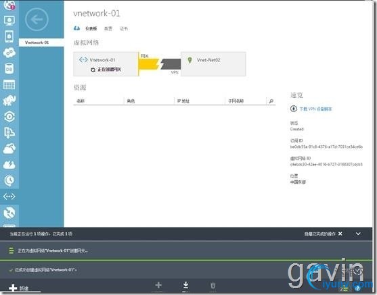Switch to the 证书 tab
Image resolution: width=377 pixels, height=295 pixels.
tap(124, 28)
